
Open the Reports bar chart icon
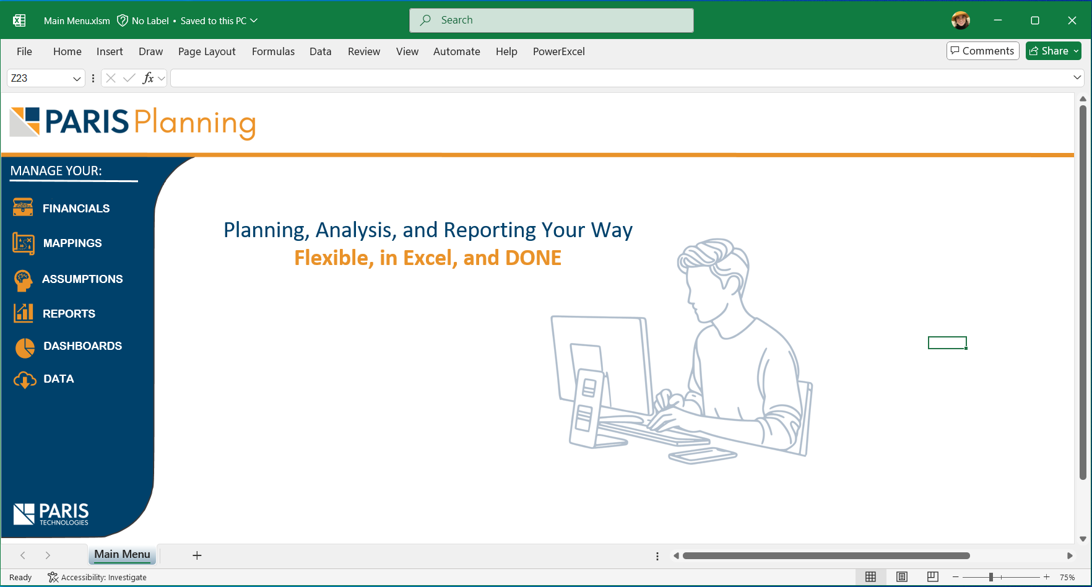point(24,313)
